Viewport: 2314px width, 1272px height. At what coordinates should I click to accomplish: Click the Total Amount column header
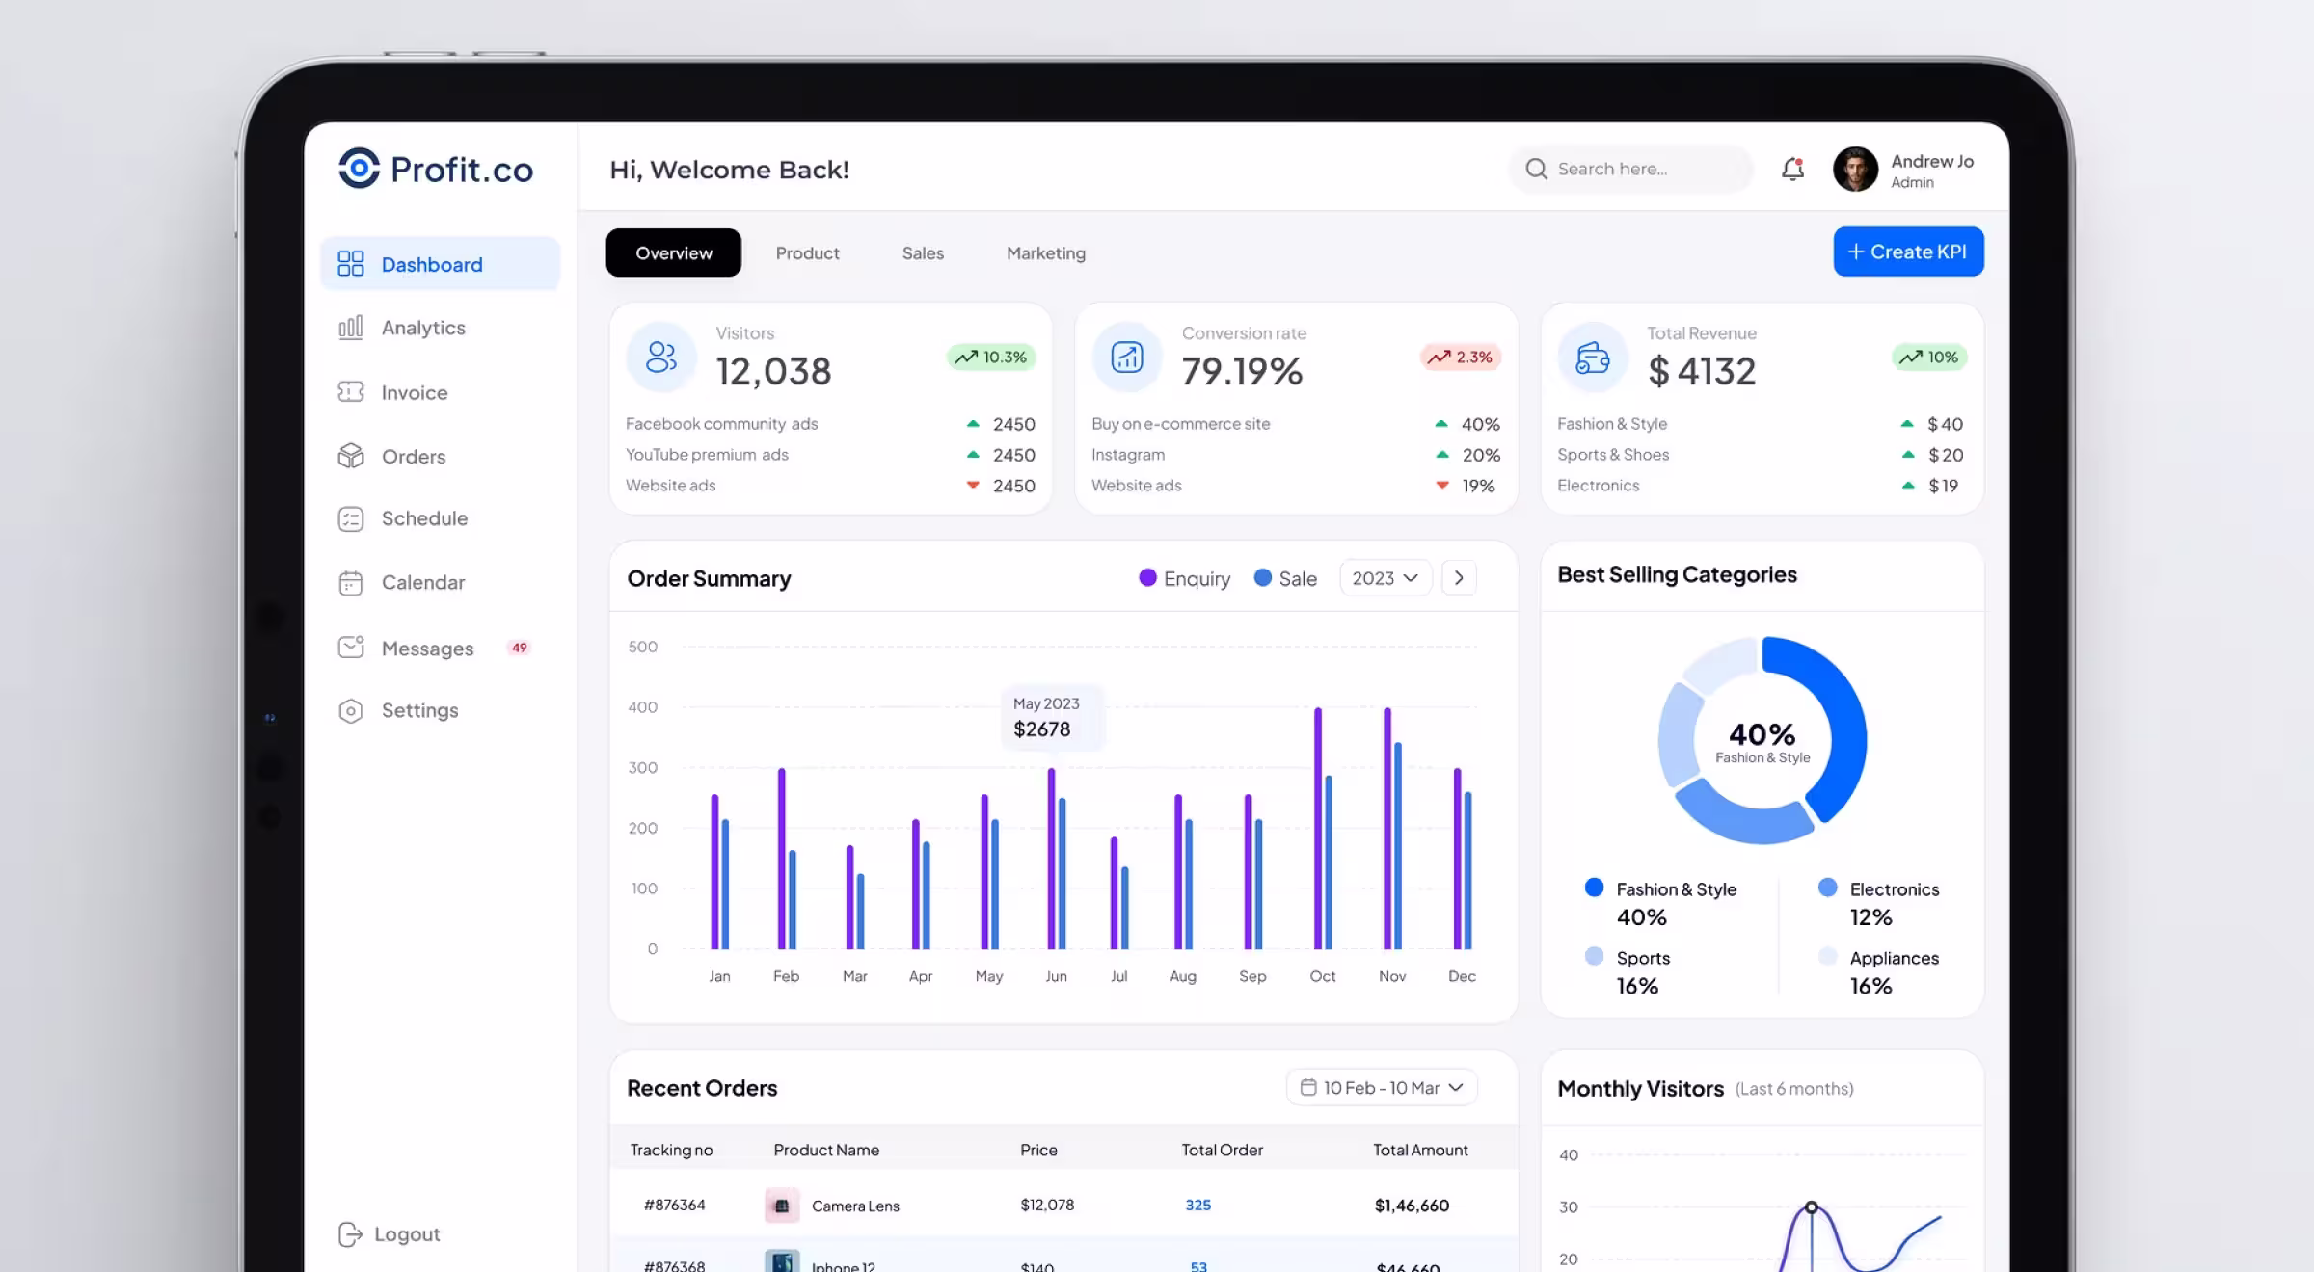pyautogui.click(x=1420, y=1150)
